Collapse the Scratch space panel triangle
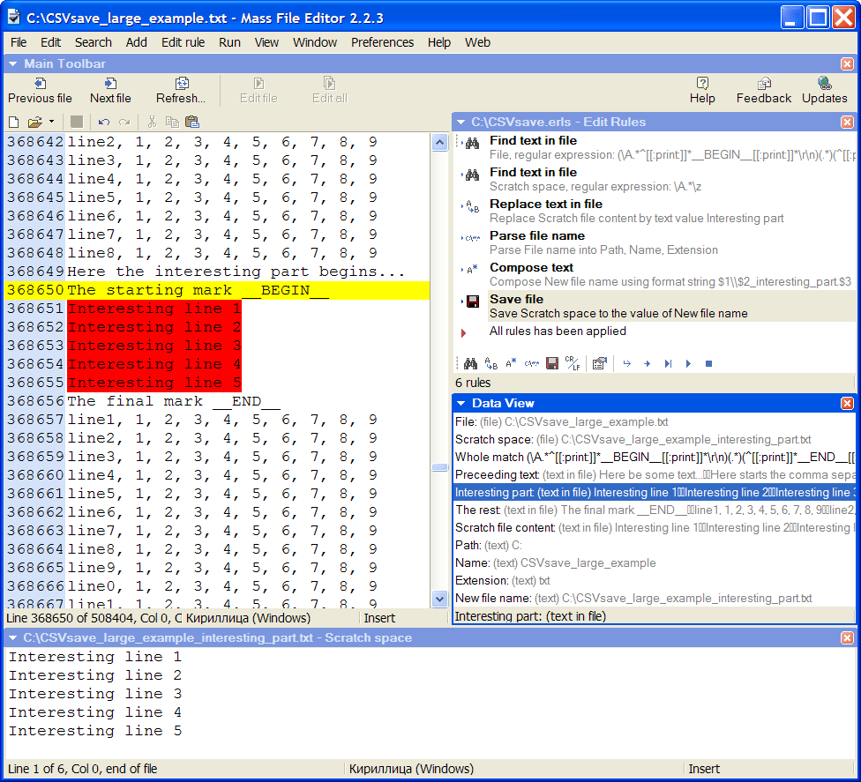 pyautogui.click(x=12, y=637)
